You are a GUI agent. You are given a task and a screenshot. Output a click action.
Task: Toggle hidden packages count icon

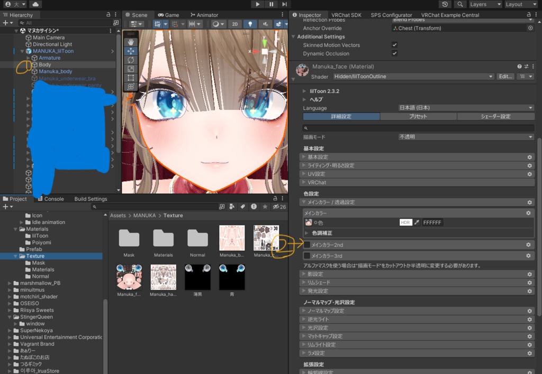(279, 207)
